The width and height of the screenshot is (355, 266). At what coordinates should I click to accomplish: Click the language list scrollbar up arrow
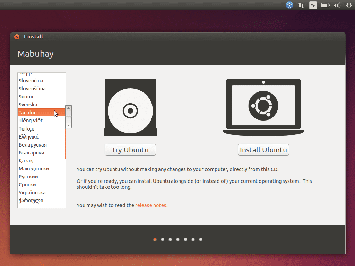68,108
